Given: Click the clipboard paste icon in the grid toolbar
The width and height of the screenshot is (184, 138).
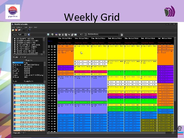Looking at the screenshot, I should [72, 34].
